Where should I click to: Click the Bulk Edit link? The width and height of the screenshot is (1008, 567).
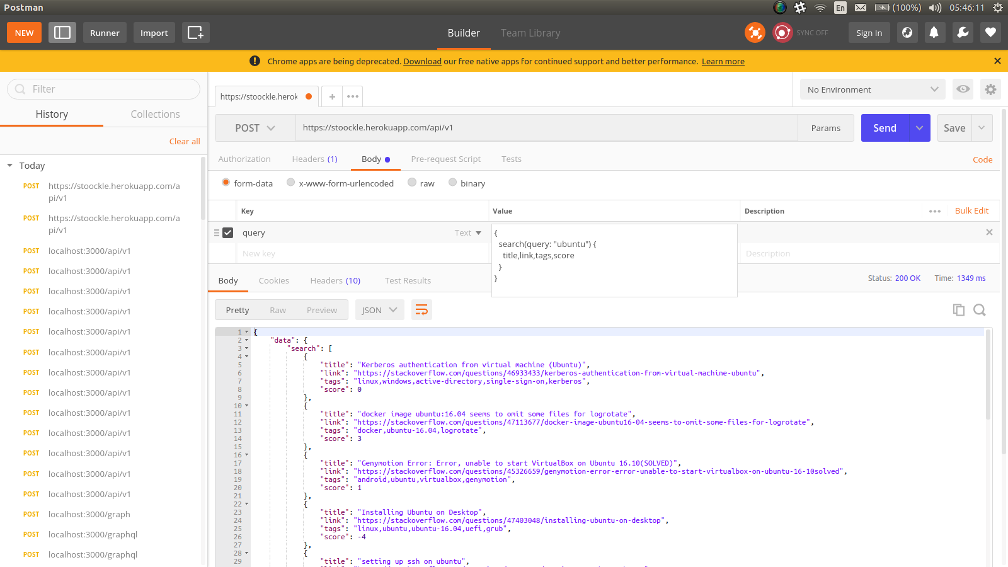click(x=971, y=211)
